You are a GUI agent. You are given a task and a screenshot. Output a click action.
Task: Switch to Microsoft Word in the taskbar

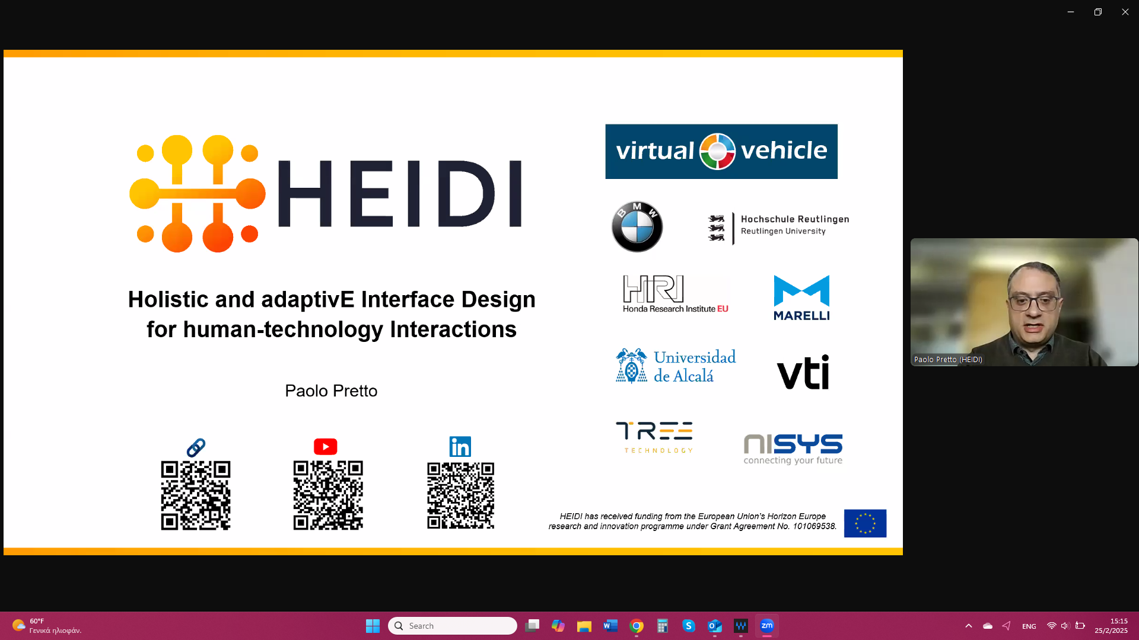[x=610, y=626]
